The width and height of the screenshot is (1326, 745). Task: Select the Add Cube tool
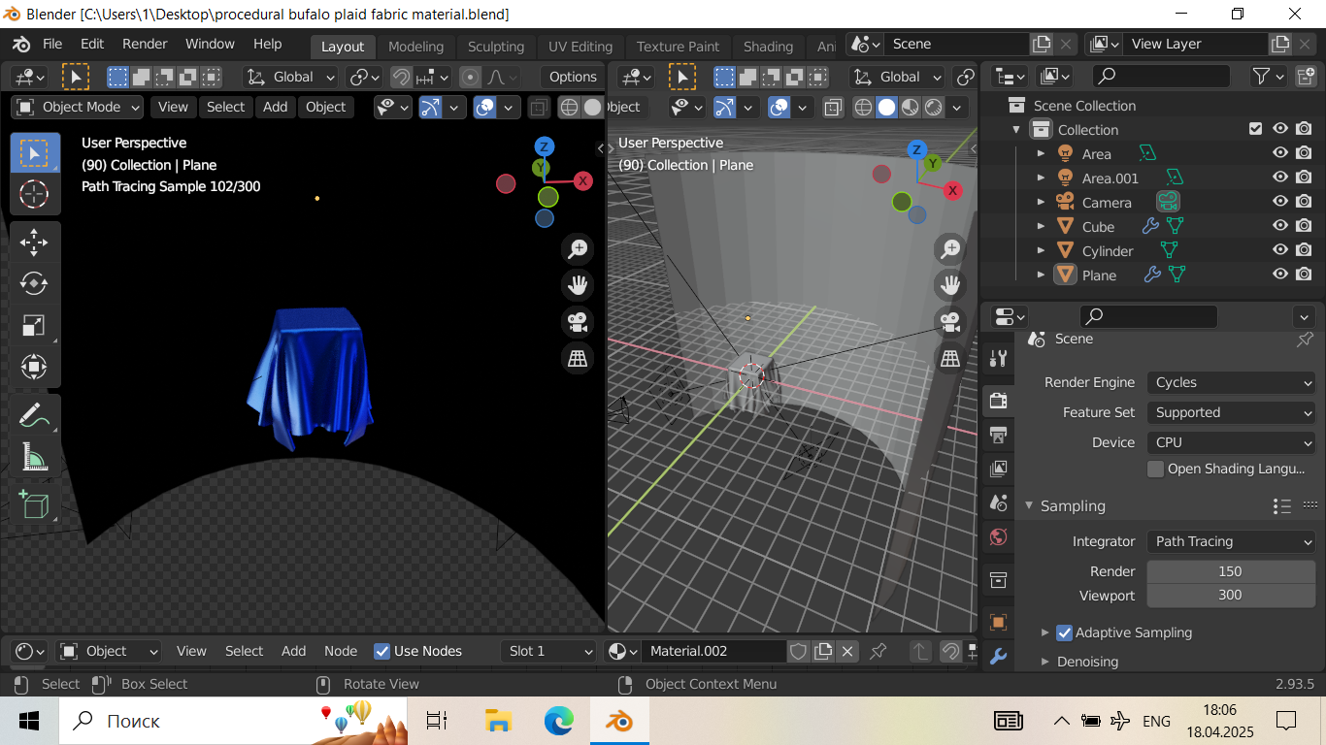click(x=34, y=504)
